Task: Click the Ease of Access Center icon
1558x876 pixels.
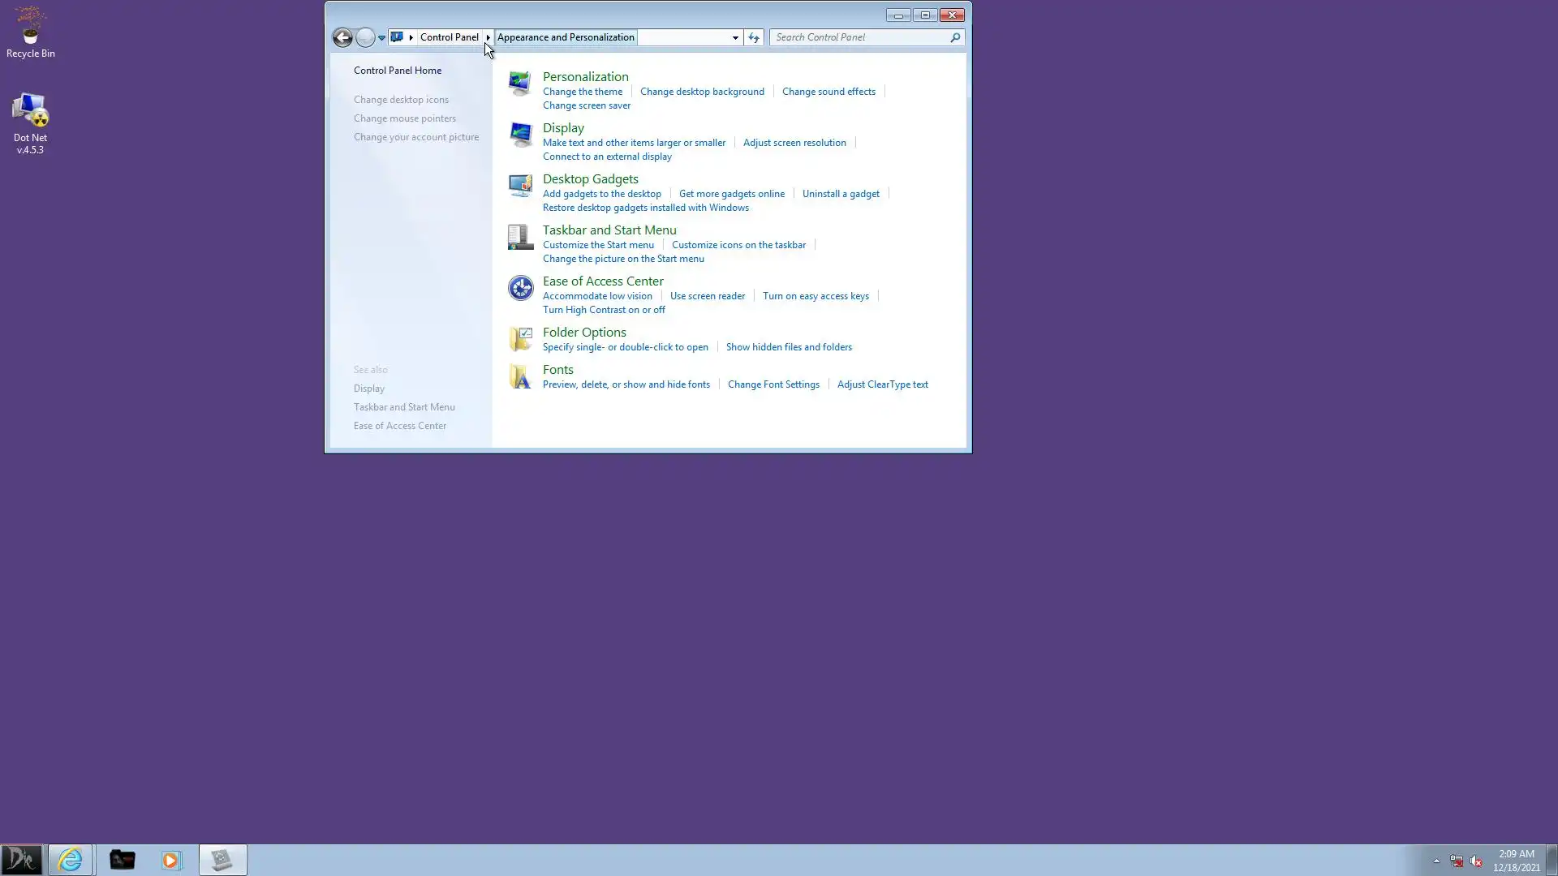Action: click(x=520, y=288)
